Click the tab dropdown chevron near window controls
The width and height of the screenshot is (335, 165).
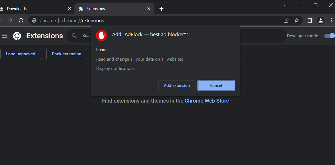coord(285,5)
